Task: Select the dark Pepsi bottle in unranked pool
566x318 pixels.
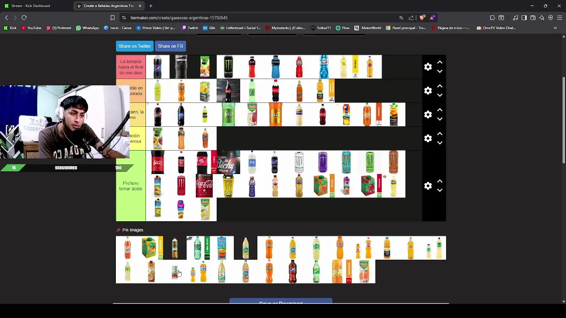Action: (x=292, y=272)
